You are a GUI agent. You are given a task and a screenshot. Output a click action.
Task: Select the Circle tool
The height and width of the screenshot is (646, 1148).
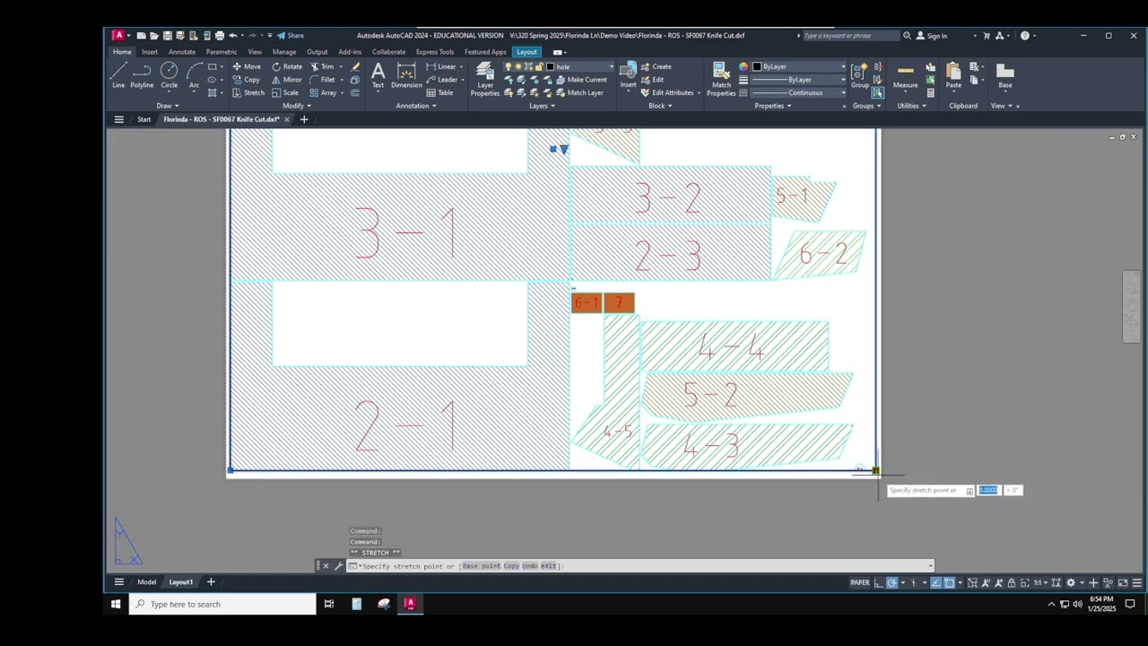169,74
